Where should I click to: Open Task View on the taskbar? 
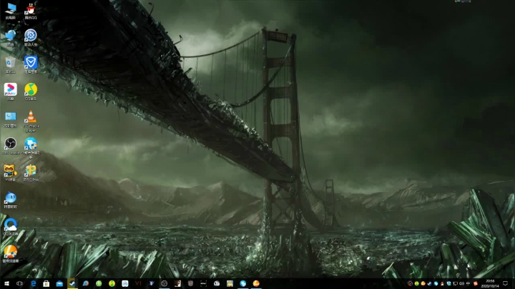tap(20, 283)
